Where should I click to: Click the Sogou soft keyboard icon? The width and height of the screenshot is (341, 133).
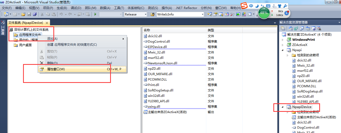click(268, 6)
